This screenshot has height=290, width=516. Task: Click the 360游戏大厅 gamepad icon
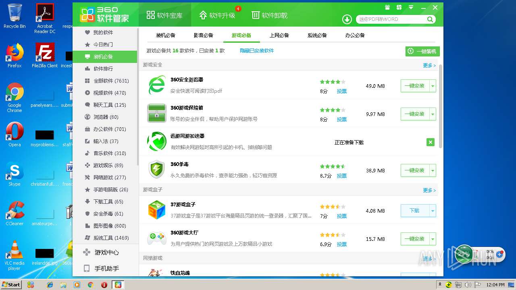click(x=156, y=238)
